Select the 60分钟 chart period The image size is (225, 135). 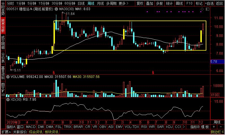[x=70, y=3]
